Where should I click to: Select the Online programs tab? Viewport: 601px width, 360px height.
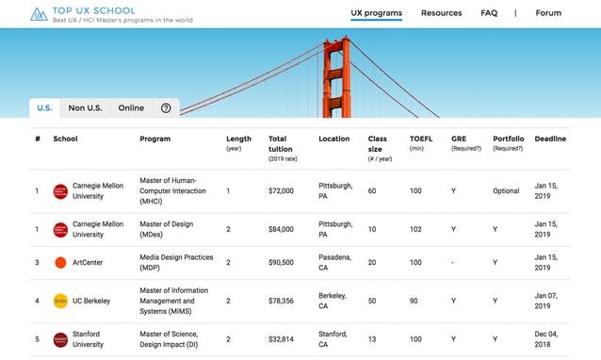click(131, 108)
